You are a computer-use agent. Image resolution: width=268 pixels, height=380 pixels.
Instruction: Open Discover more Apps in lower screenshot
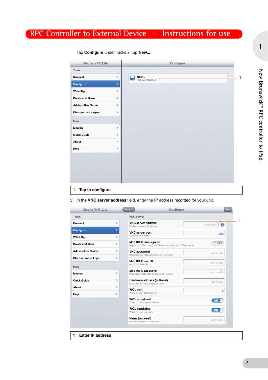(x=96, y=258)
